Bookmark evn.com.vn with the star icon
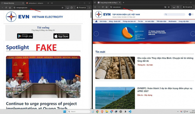195x114 pixels. (x=169, y=7)
